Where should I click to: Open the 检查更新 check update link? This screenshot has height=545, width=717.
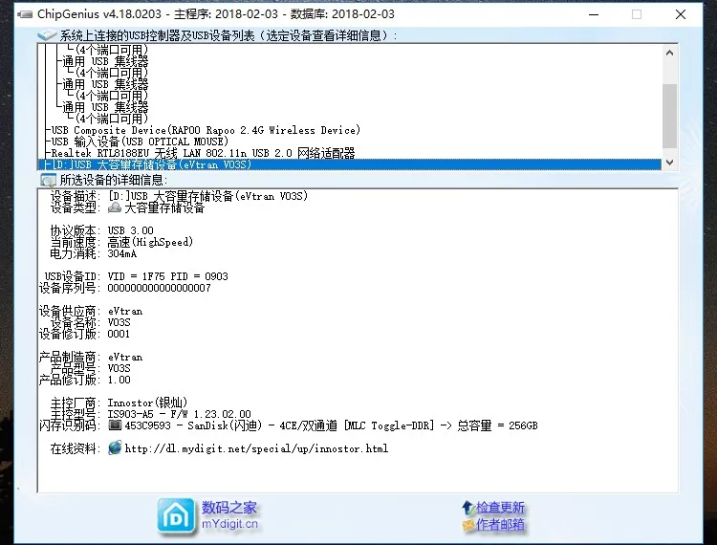click(500, 507)
